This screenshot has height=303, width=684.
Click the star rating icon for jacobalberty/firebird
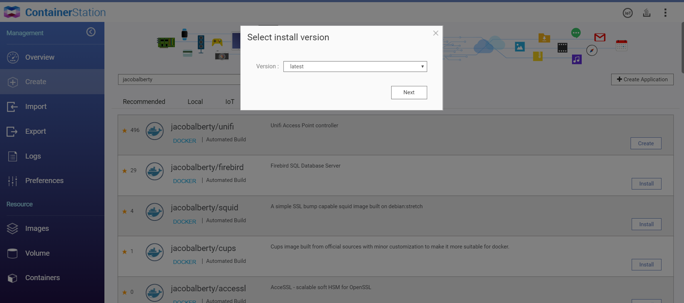click(124, 171)
